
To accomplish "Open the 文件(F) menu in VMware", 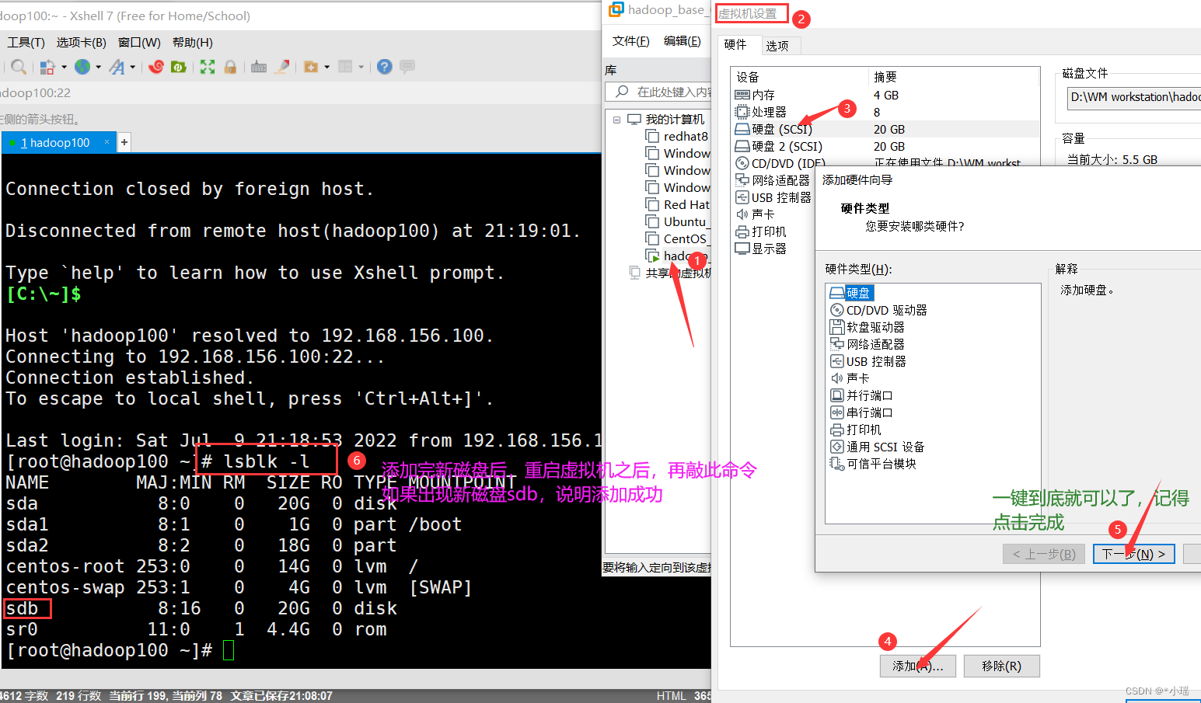I will point(630,41).
